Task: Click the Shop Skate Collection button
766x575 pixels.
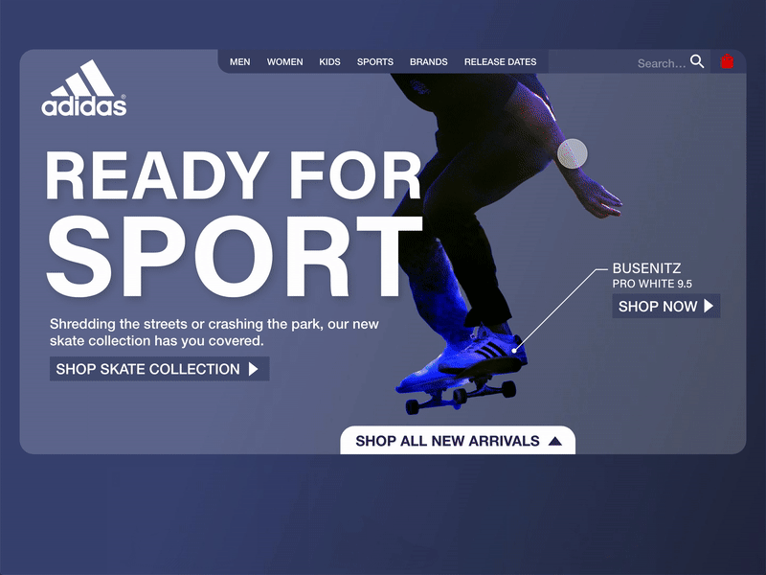Action: (160, 369)
